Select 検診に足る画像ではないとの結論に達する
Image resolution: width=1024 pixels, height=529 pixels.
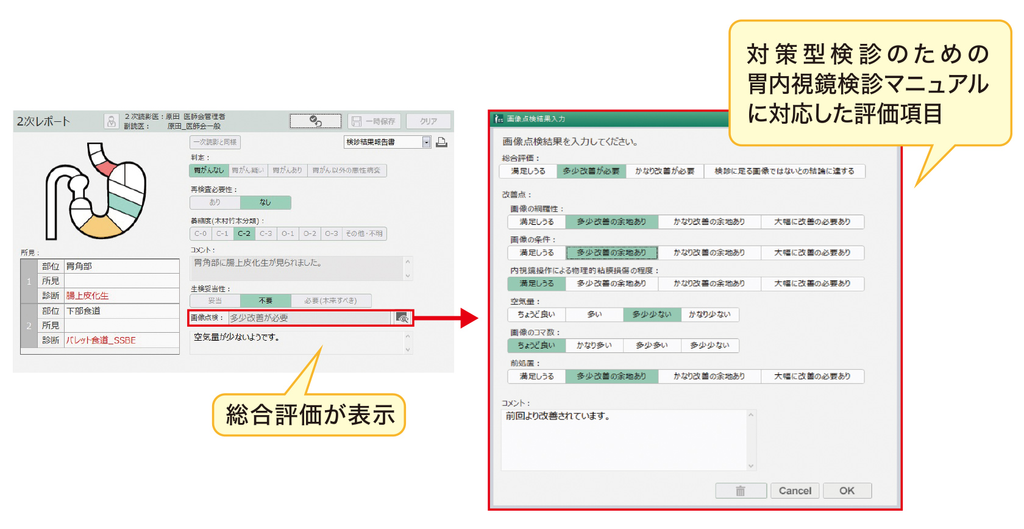(784, 171)
